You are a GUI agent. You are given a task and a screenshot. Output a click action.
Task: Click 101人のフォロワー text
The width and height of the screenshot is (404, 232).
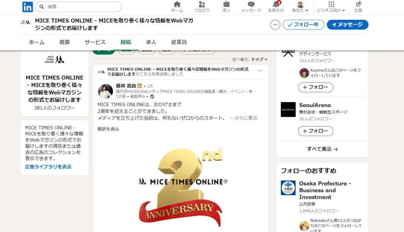(317, 61)
